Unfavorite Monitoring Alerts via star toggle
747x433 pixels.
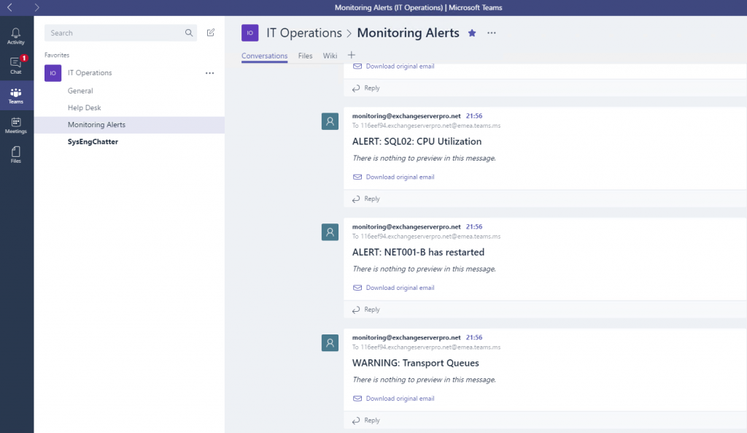(x=471, y=33)
